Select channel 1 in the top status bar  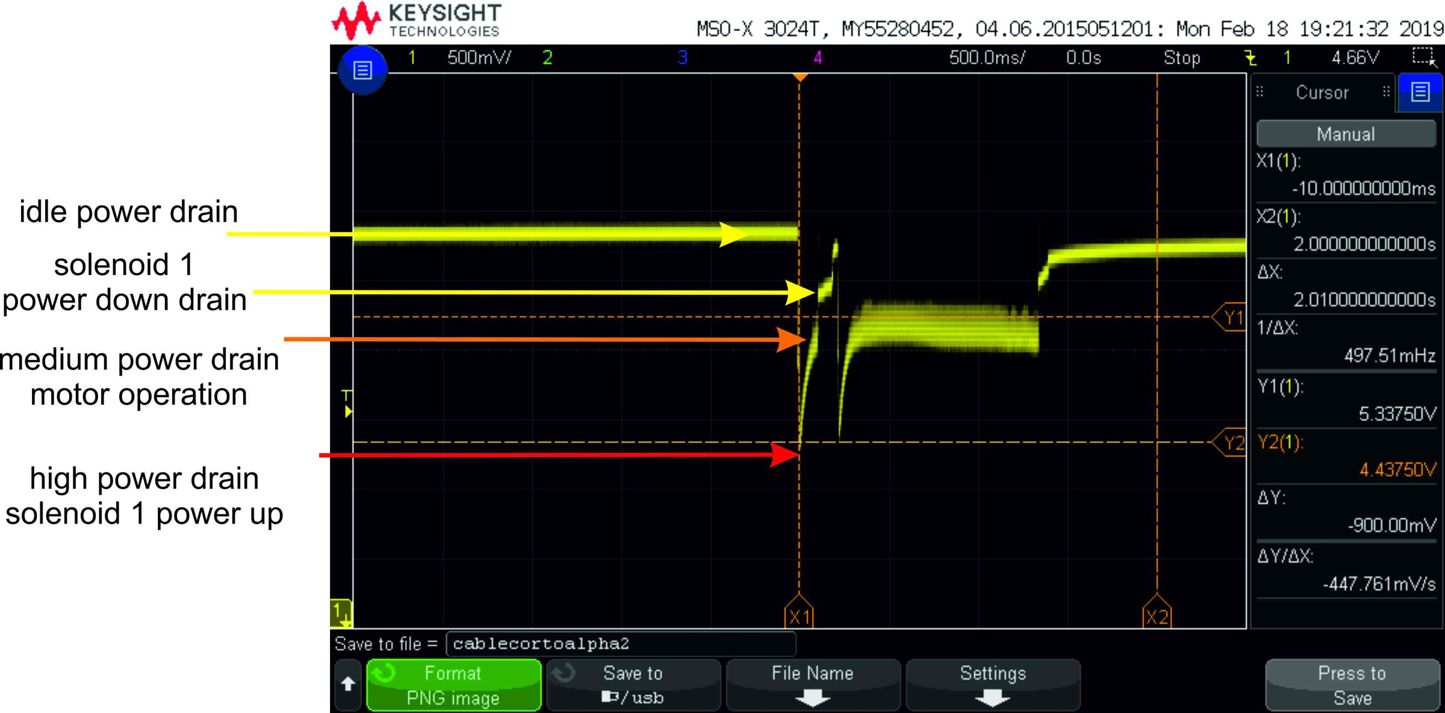pyautogui.click(x=412, y=58)
